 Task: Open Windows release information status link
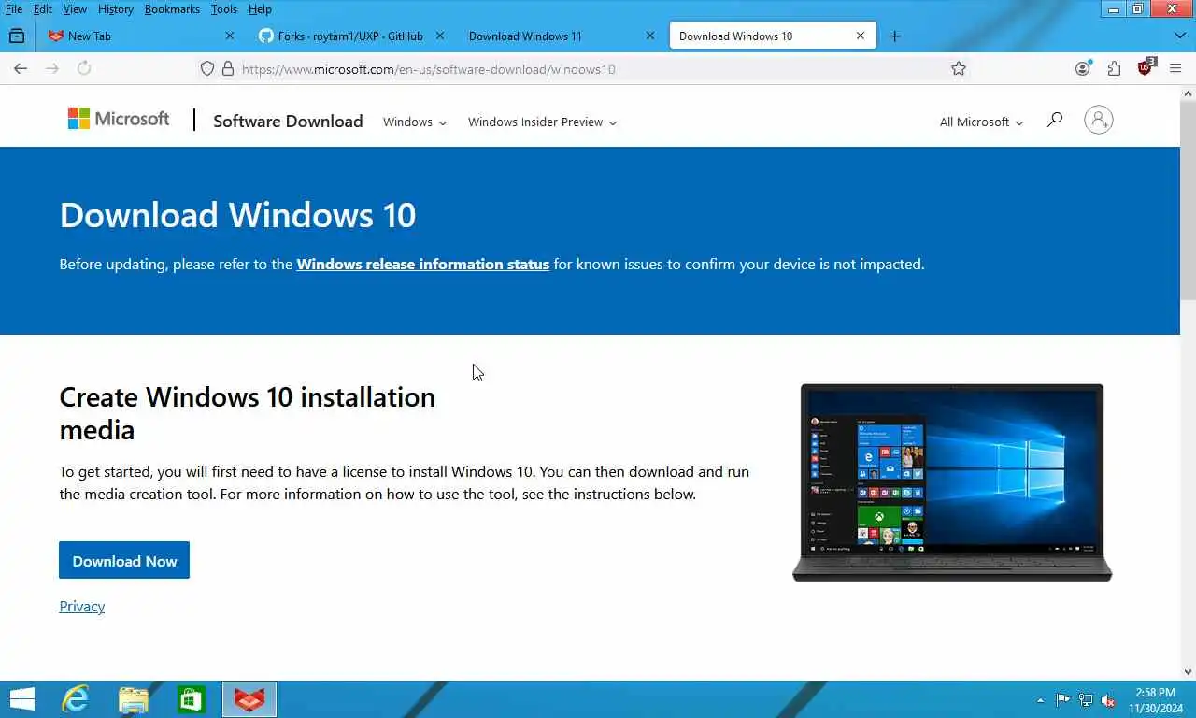pyautogui.click(x=422, y=264)
